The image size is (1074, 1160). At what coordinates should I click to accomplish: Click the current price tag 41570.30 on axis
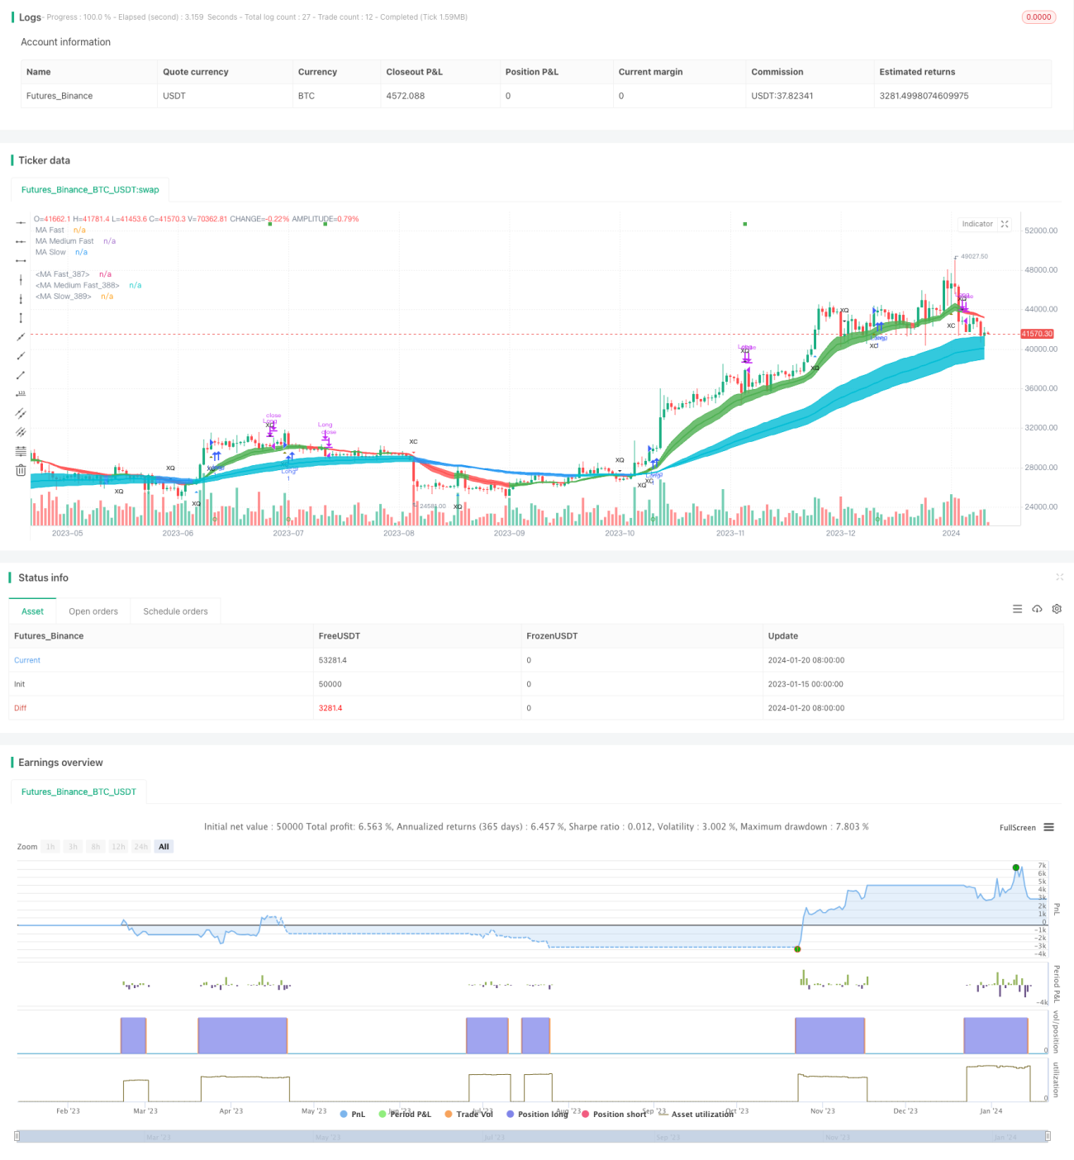(1037, 334)
